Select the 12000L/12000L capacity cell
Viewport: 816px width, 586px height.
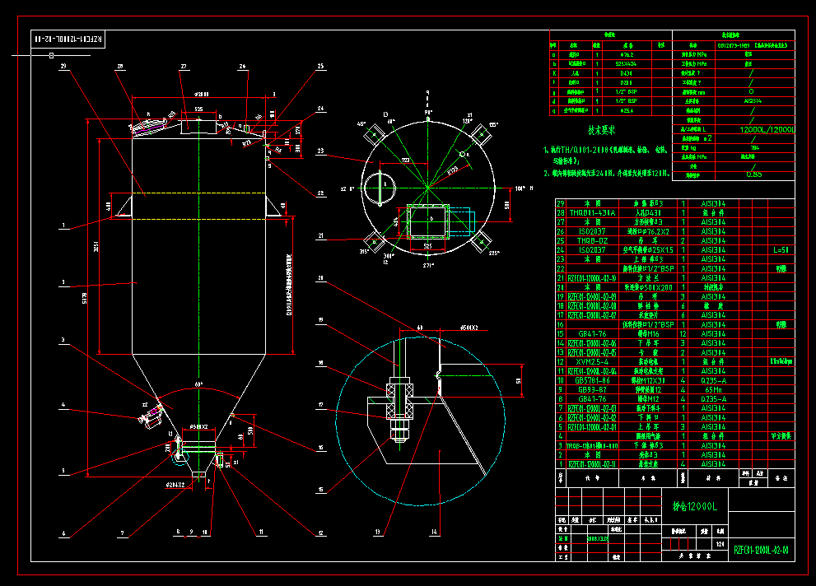click(x=767, y=128)
